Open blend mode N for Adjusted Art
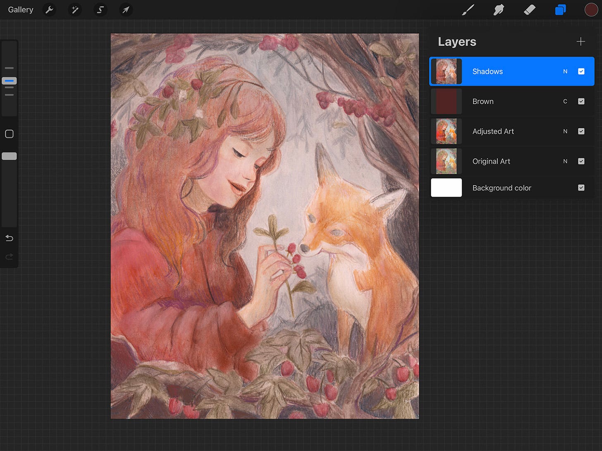 point(565,131)
